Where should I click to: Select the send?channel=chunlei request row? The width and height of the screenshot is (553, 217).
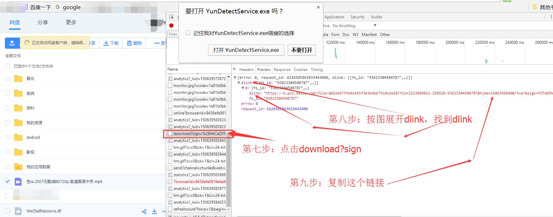(x=197, y=168)
